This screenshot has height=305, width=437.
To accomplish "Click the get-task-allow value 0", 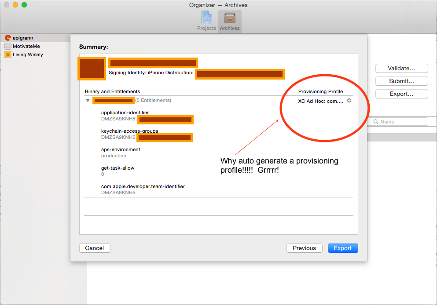I will coord(103,174).
